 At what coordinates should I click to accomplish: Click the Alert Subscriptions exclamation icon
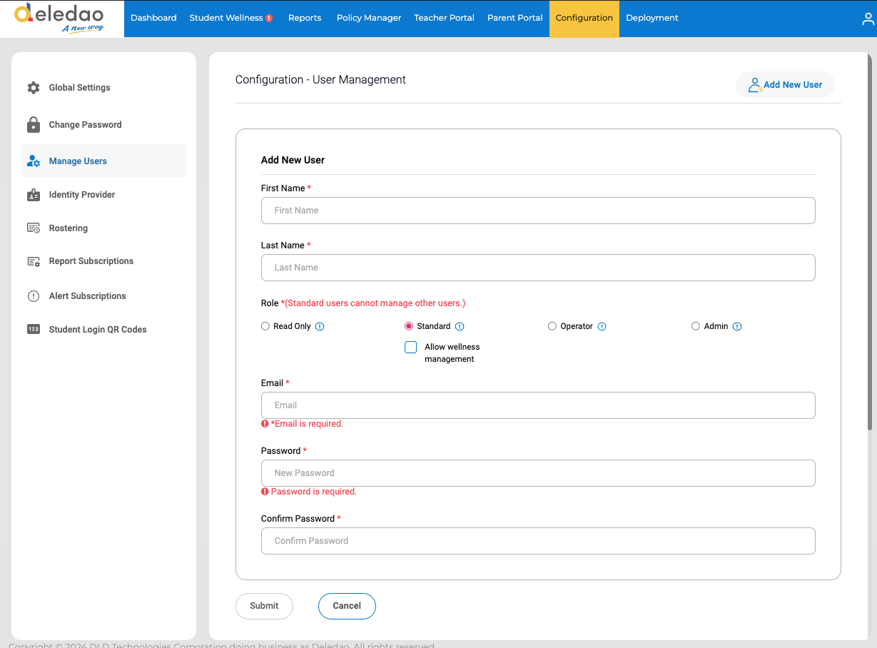coord(34,296)
